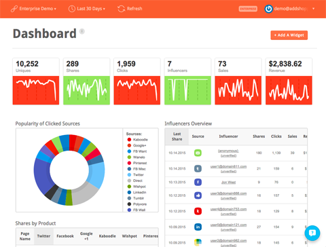The image size is (326, 247).
Task: Sort influencers by Sales column
Action: point(292,136)
